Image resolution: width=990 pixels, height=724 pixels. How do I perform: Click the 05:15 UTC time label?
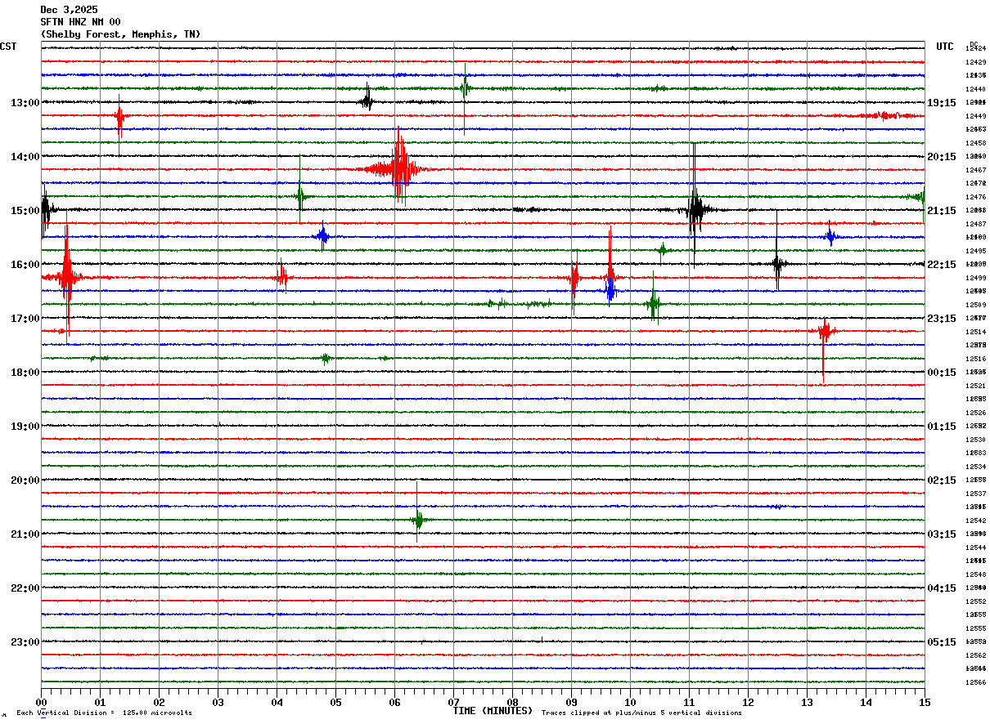point(942,642)
